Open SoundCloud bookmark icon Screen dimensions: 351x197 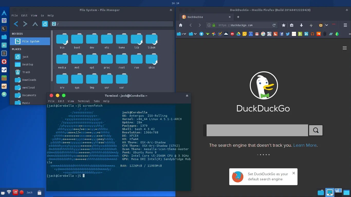(x=319, y=34)
